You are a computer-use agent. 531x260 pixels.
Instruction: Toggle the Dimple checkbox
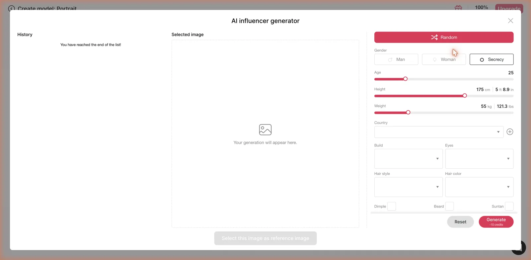click(392, 206)
